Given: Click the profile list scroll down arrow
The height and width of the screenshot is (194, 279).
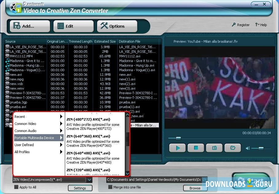Looking at the screenshot, I should click(x=128, y=173).
